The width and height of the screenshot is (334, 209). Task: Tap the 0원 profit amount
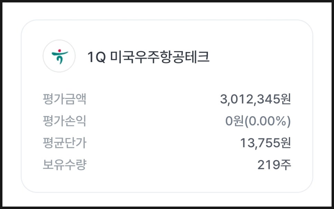click(x=234, y=121)
